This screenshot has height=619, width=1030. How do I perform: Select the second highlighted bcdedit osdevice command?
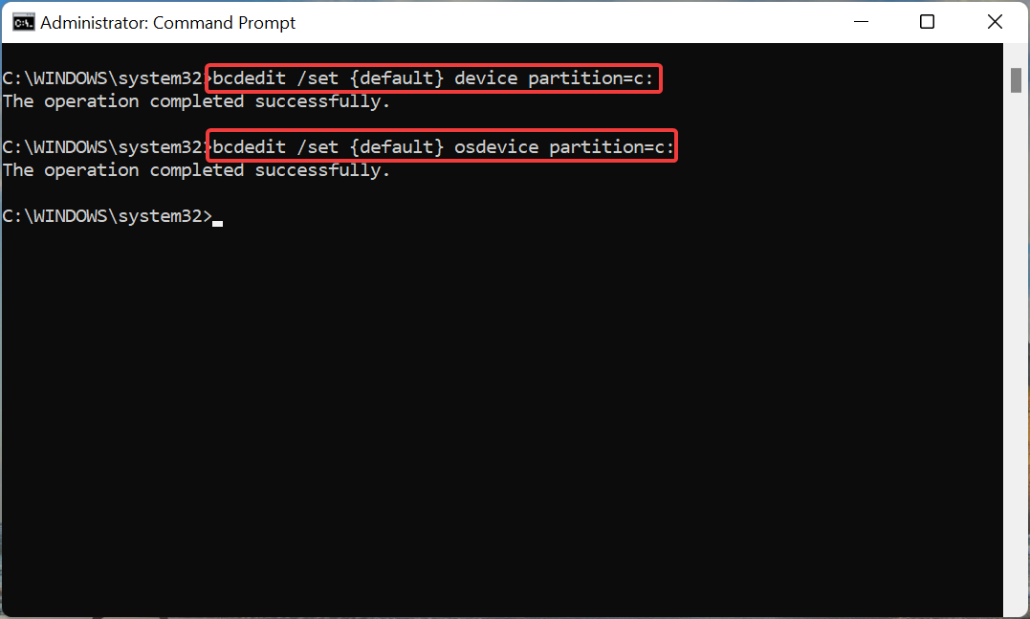(x=441, y=146)
